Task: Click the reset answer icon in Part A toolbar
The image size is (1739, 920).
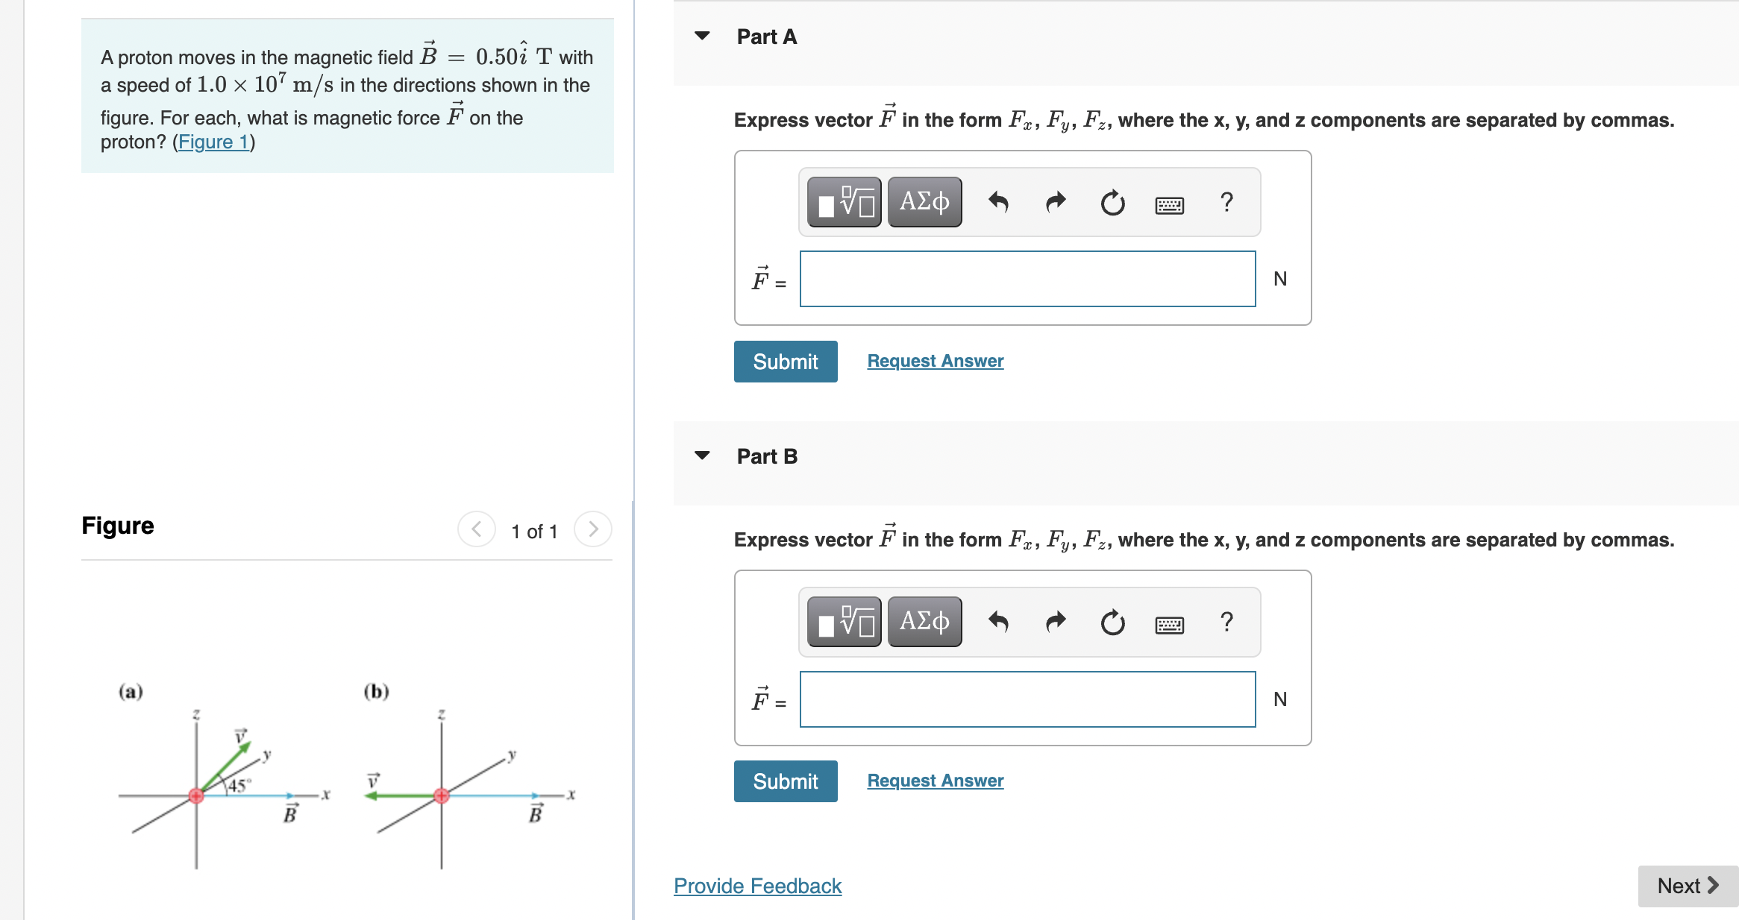Action: tap(1112, 203)
